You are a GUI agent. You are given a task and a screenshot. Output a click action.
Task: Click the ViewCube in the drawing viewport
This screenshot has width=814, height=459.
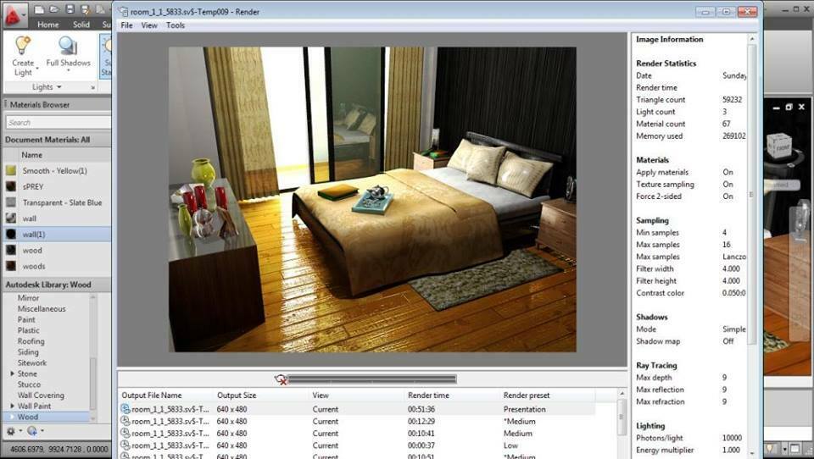(778, 146)
